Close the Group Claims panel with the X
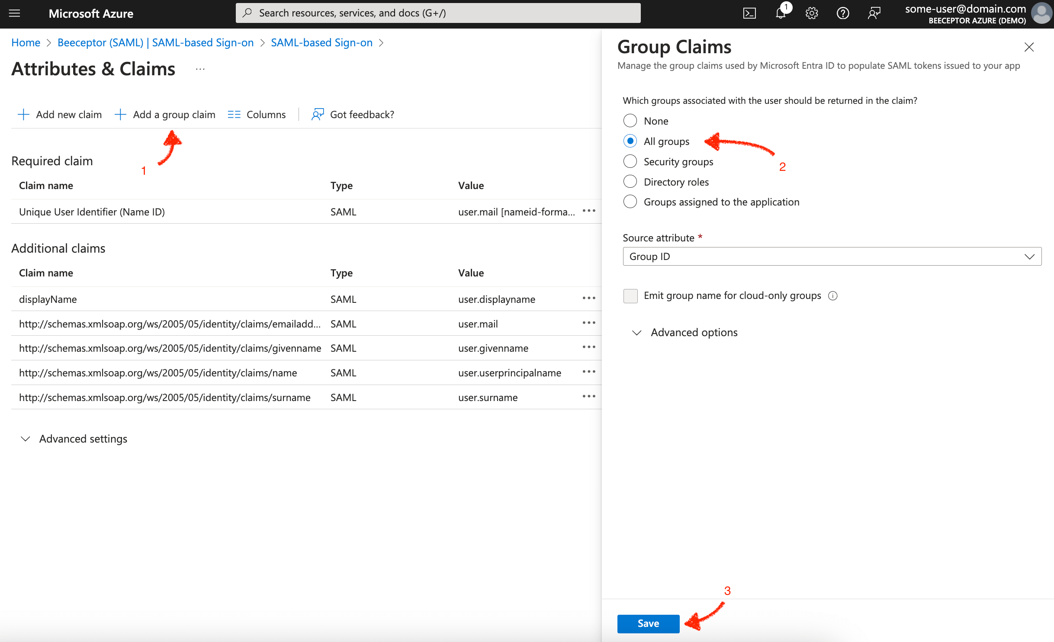1054x642 pixels. click(x=1029, y=47)
